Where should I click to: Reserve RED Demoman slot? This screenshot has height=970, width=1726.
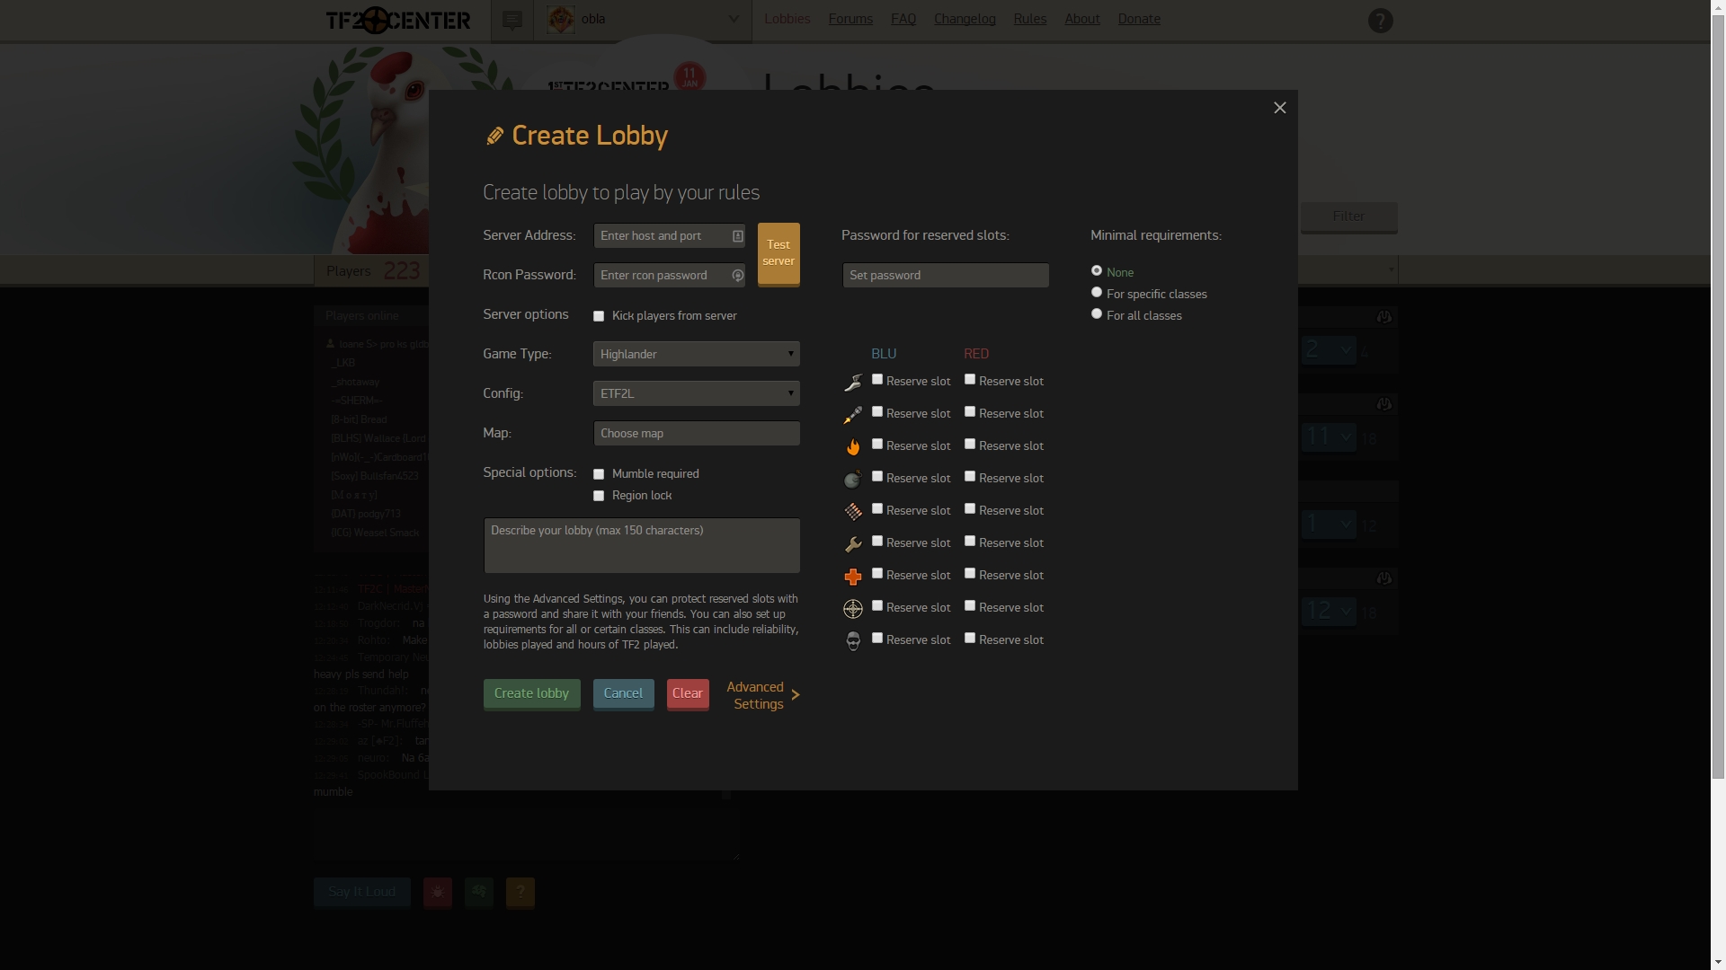970,477
